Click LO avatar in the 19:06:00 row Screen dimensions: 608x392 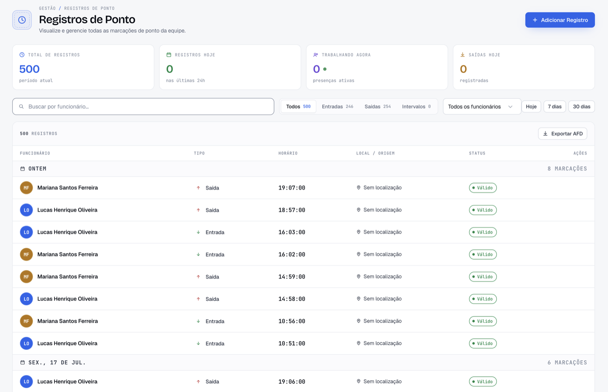tap(26, 381)
